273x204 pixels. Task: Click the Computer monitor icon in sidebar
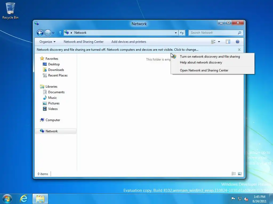[x=42, y=120]
